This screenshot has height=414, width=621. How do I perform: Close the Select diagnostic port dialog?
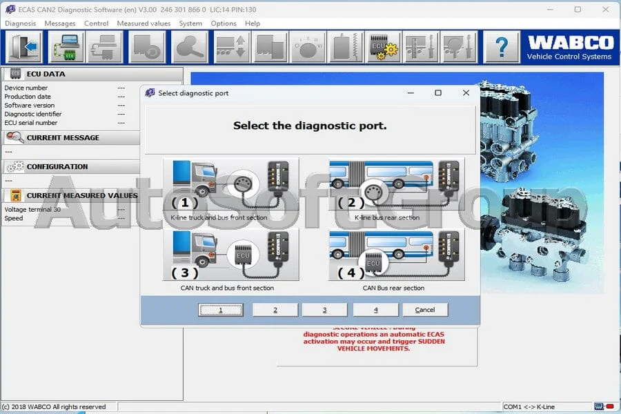click(x=466, y=92)
